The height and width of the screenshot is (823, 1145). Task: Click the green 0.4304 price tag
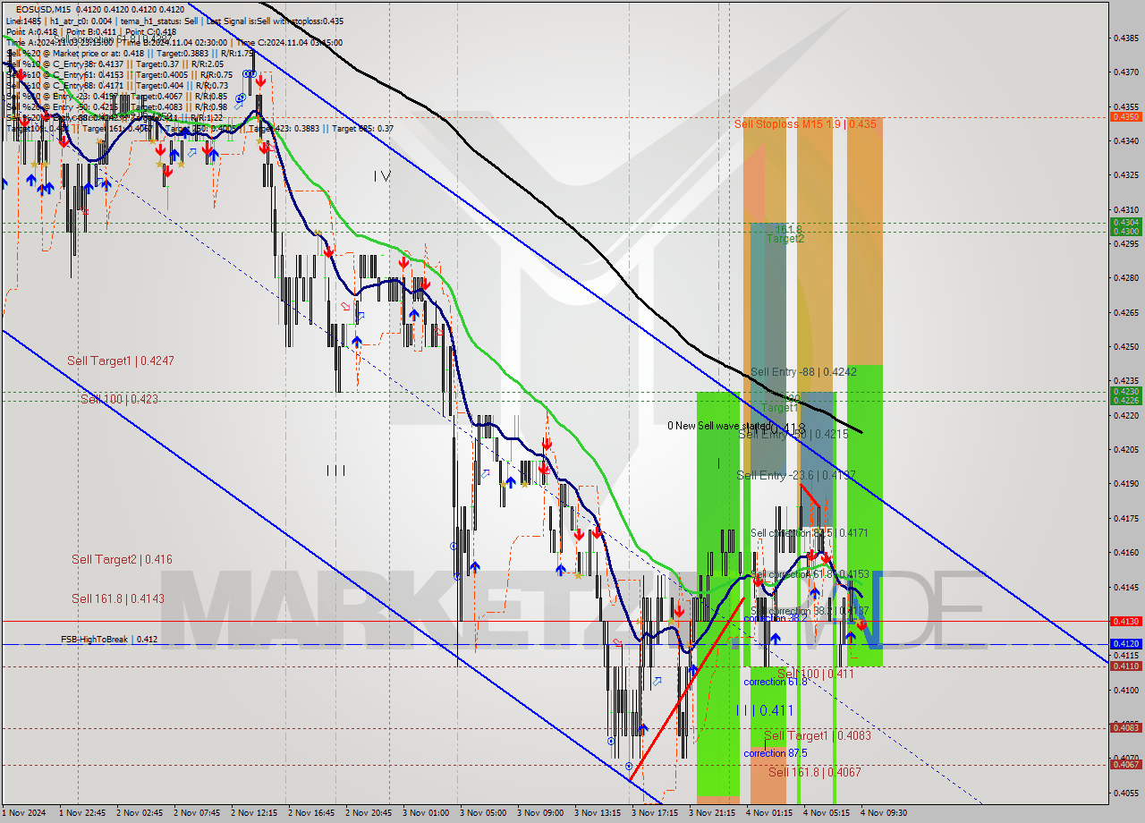coord(1124,222)
